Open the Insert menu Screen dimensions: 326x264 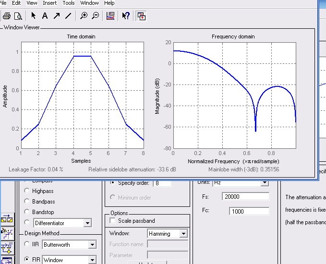(x=50, y=3)
